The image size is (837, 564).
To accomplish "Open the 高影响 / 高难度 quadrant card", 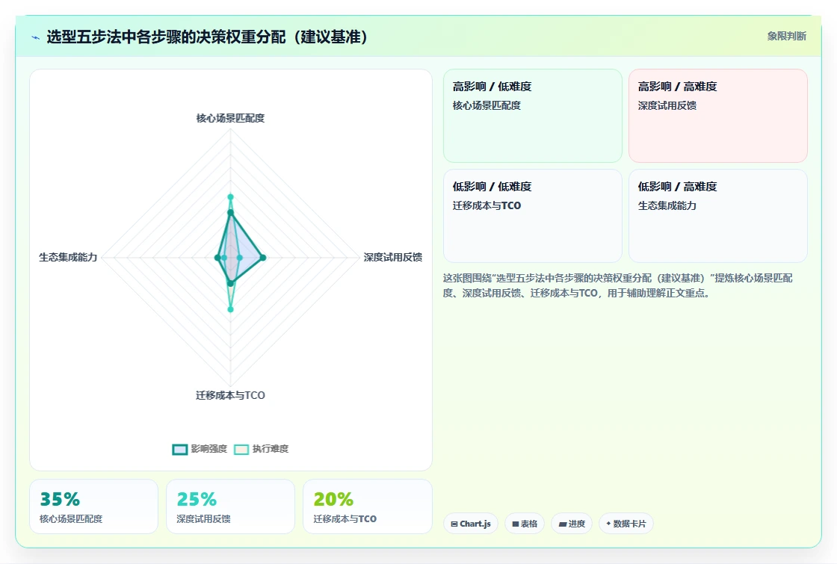I will click(718, 115).
